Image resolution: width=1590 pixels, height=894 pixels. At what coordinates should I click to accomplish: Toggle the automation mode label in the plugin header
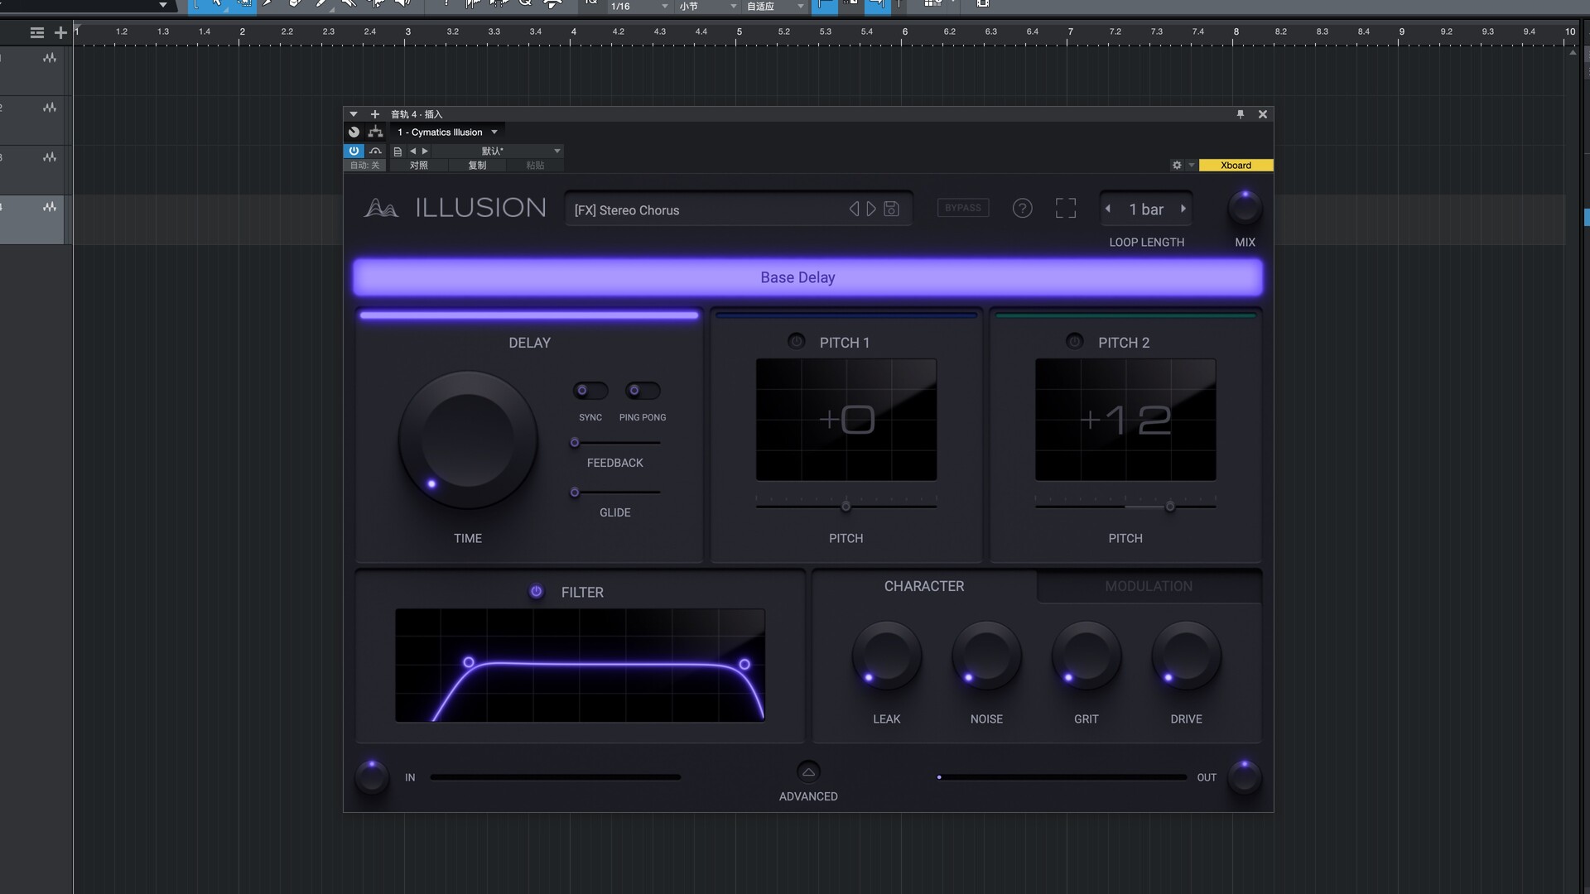tap(364, 166)
